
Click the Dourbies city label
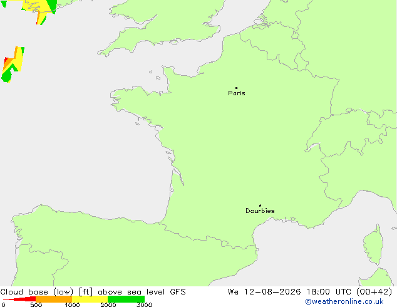260,211
